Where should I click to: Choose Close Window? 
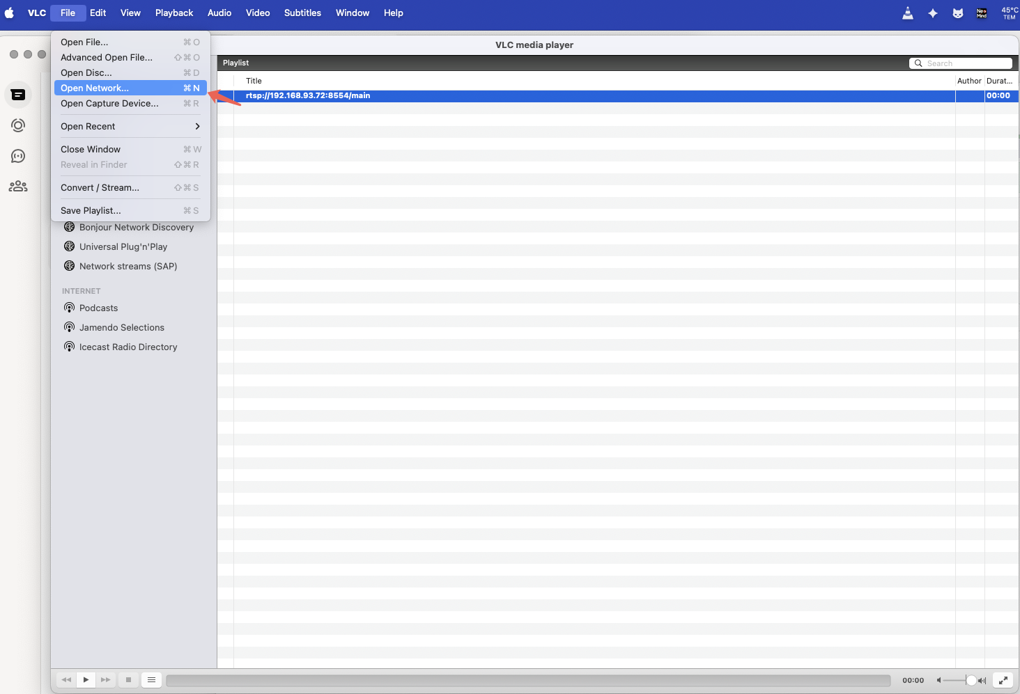click(x=130, y=149)
